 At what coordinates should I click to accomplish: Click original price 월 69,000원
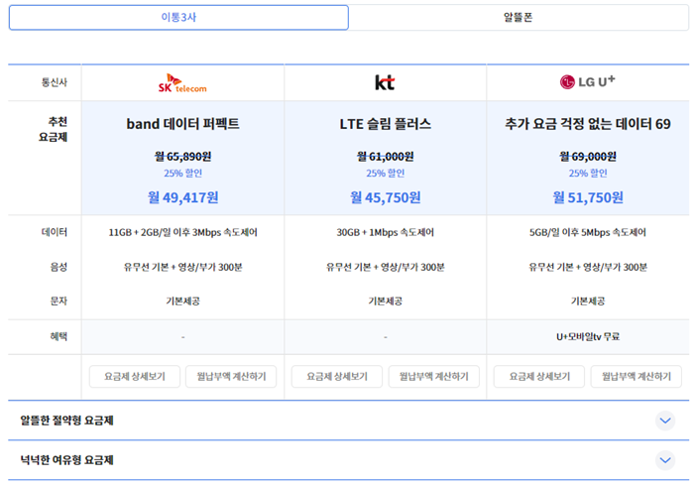pos(588,157)
